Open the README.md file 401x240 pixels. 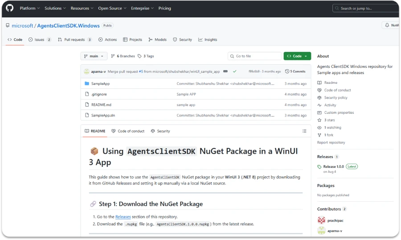[x=101, y=105]
